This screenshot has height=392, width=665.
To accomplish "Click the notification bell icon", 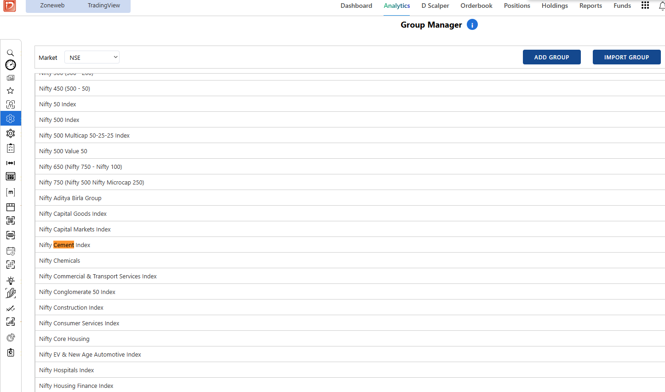I will (662, 6).
